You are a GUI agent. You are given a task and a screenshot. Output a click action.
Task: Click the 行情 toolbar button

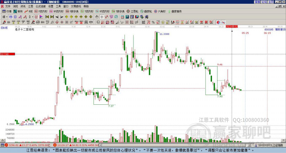(x=7, y=11)
